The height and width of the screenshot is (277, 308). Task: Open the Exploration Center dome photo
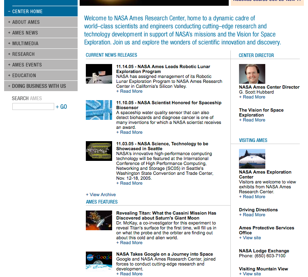pyautogui.click(x=252, y=159)
